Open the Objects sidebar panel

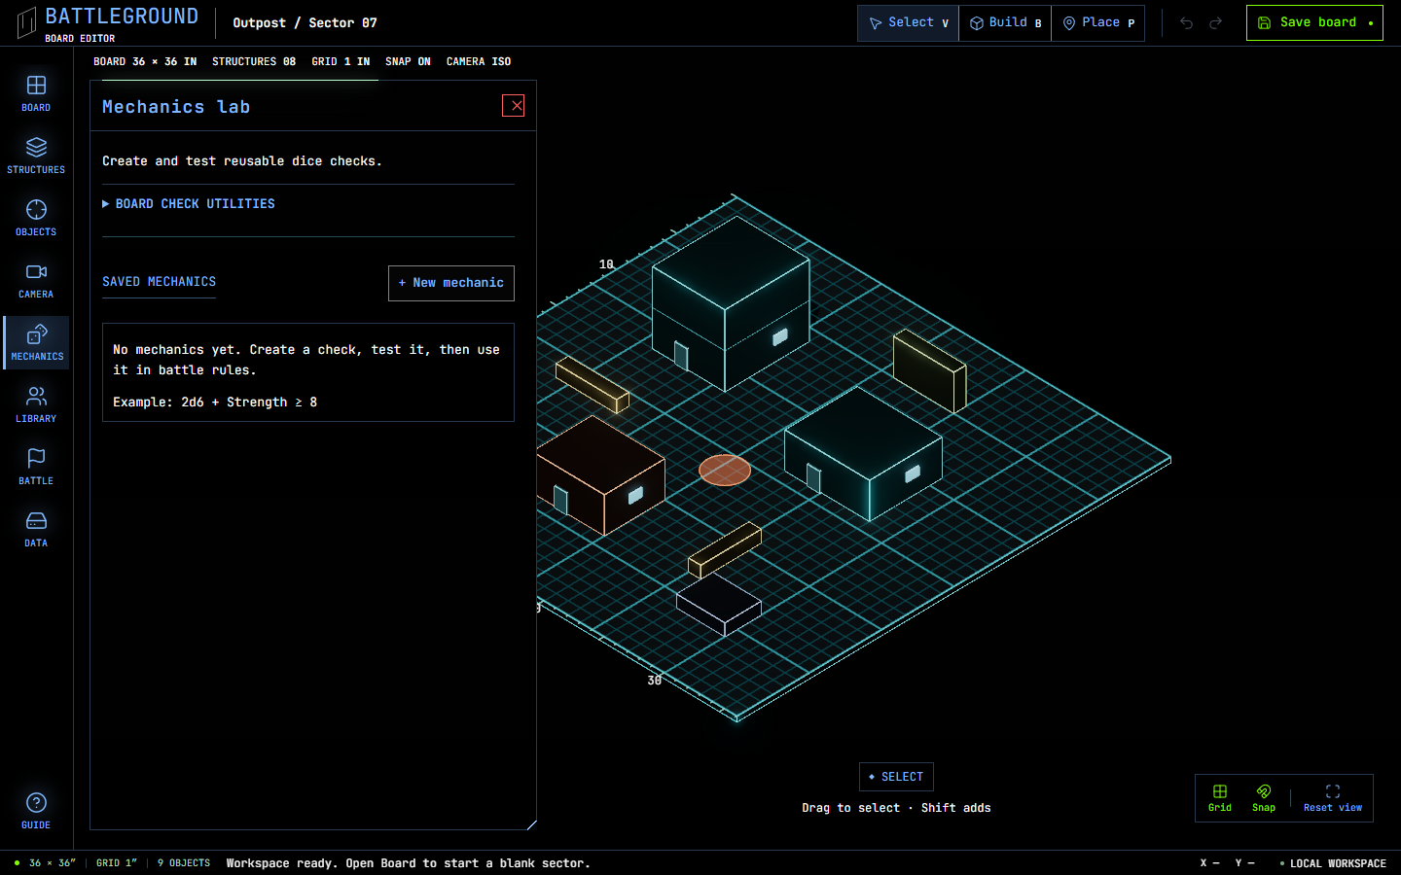pyautogui.click(x=36, y=219)
